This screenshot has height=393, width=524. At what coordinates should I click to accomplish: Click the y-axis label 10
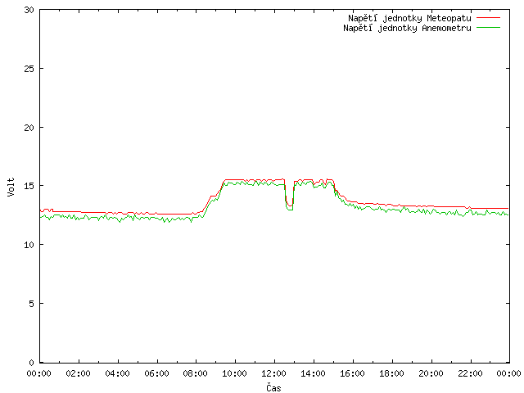pyautogui.click(x=29, y=245)
